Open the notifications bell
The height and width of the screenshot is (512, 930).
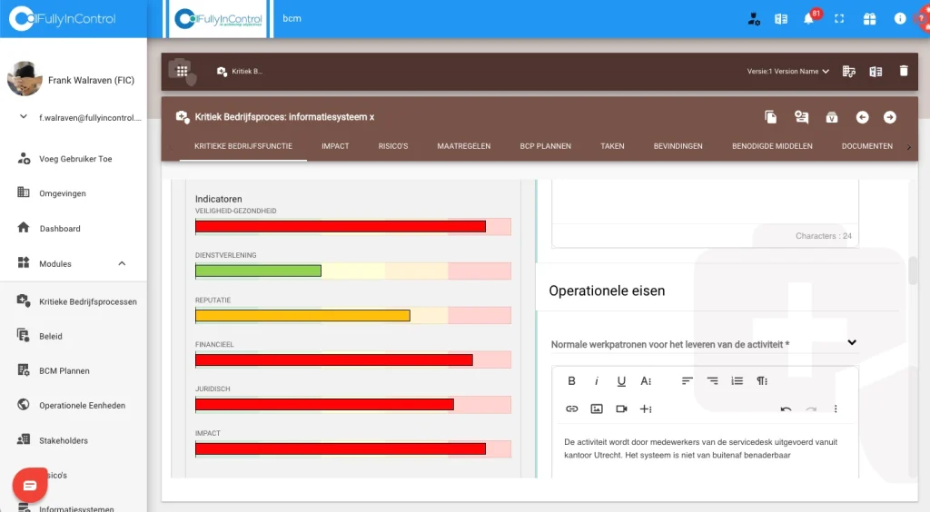click(x=807, y=19)
